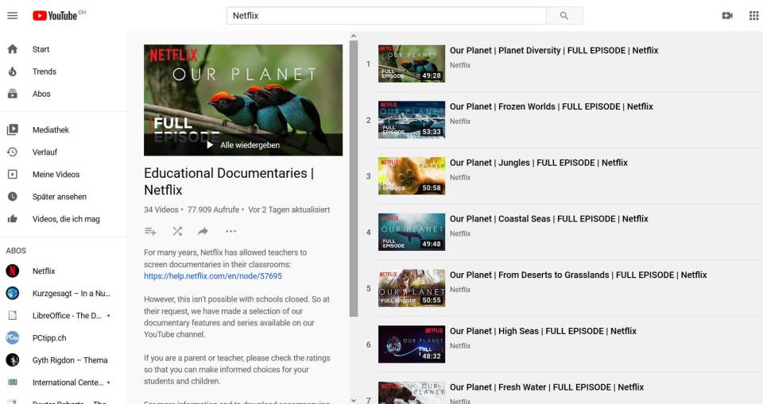Click the Gyth Rigdon channel avatar
The width and height of the screenshot is (763, 404).
13,360
